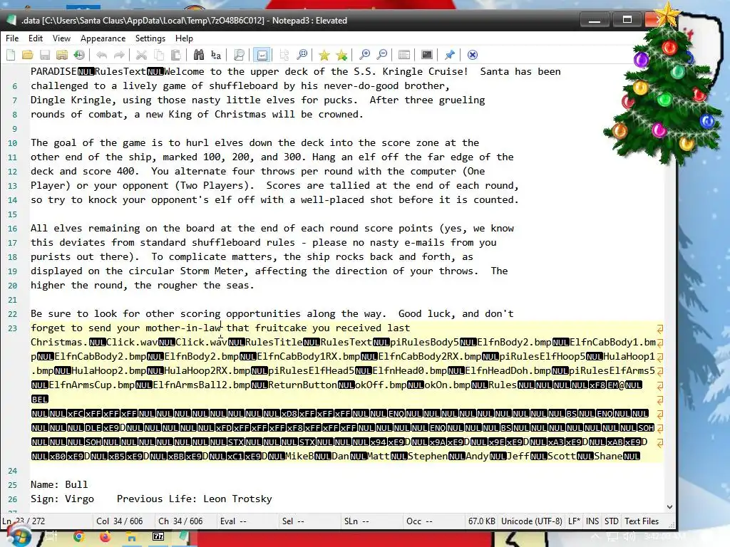
Task: Cut selection with the scissors icon
Action: pos(141,55)
